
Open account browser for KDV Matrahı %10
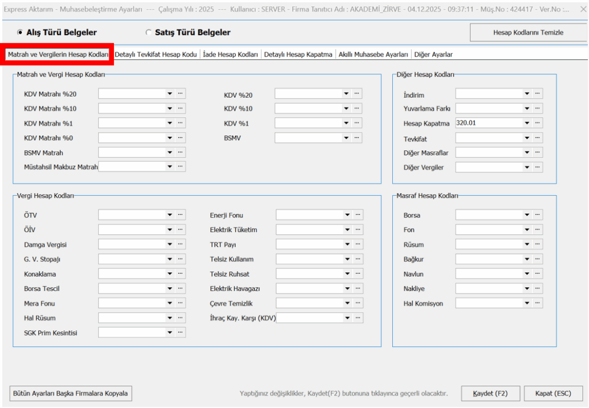pos(180,108)
